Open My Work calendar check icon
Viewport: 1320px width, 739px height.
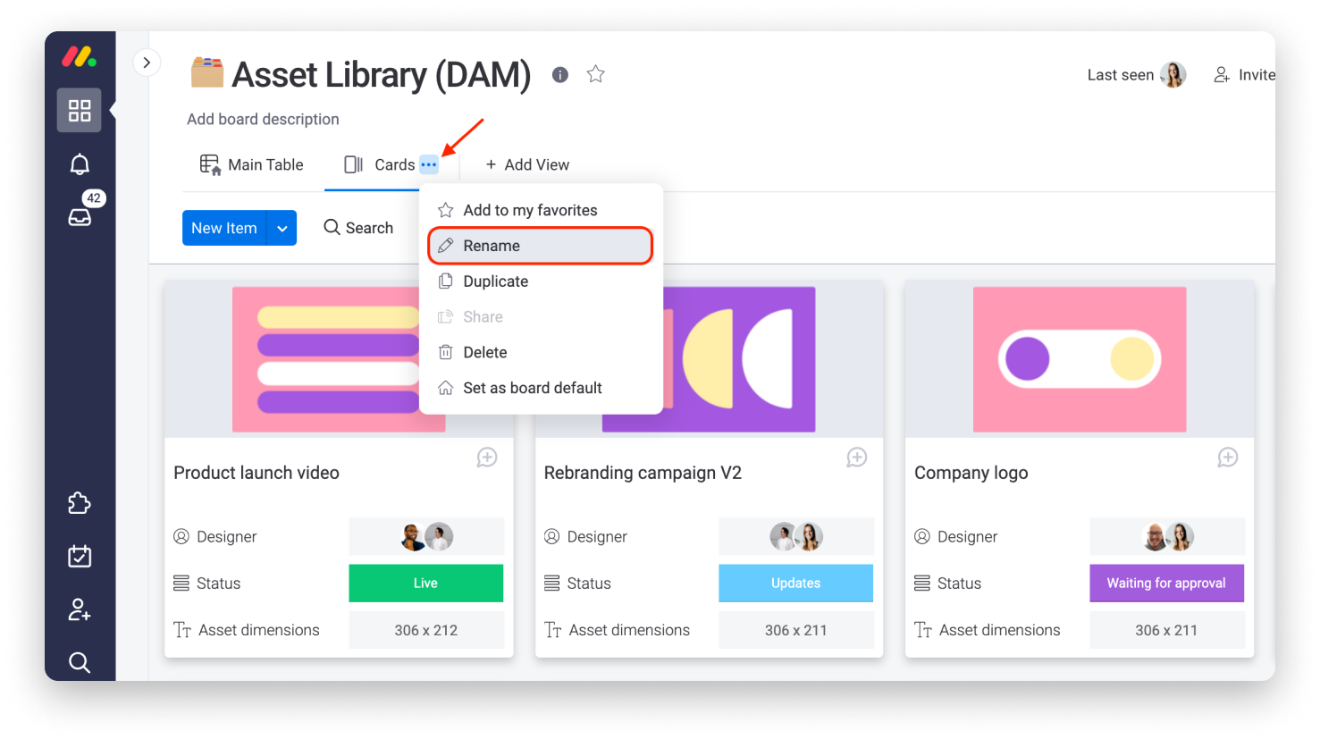click(80, 556)
